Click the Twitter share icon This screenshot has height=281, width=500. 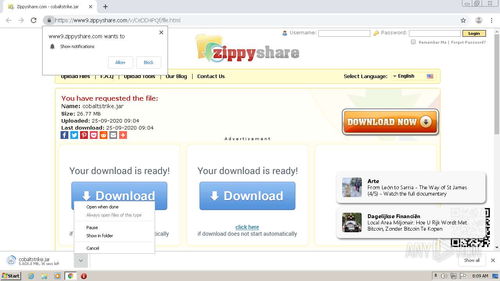[74, 135]
